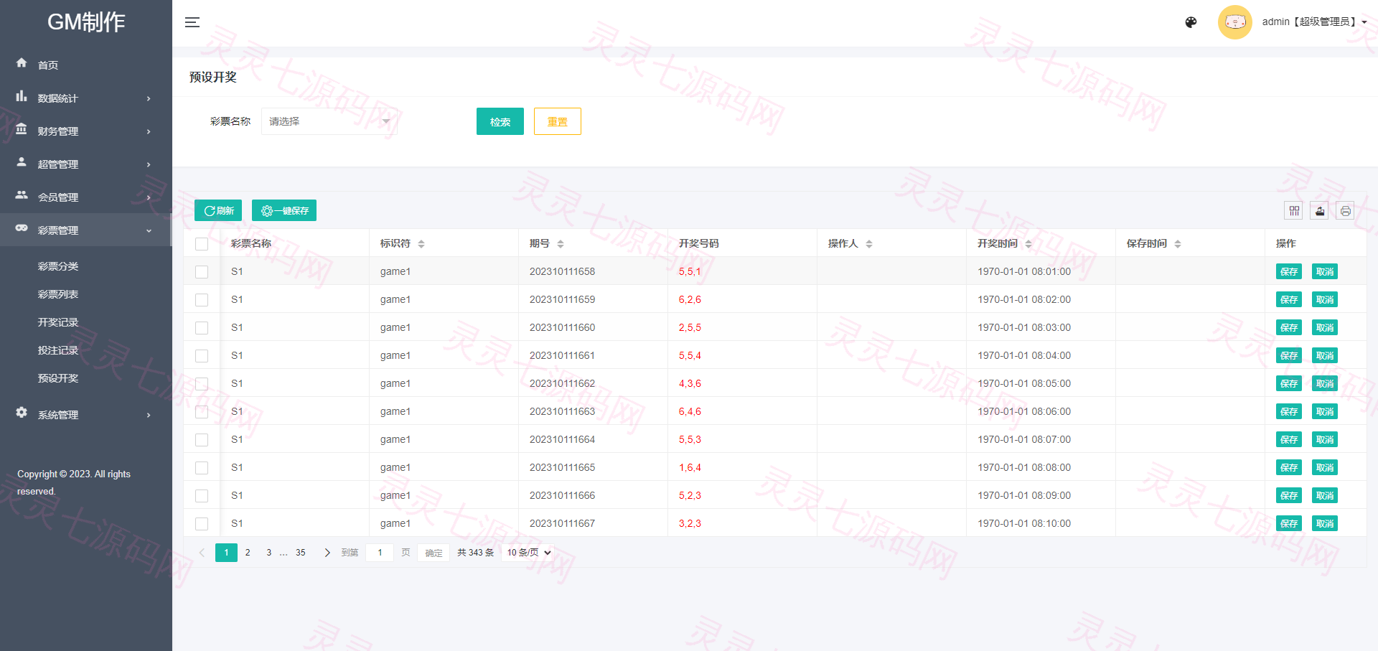Check the row for 202310111658

pos(202,272)
